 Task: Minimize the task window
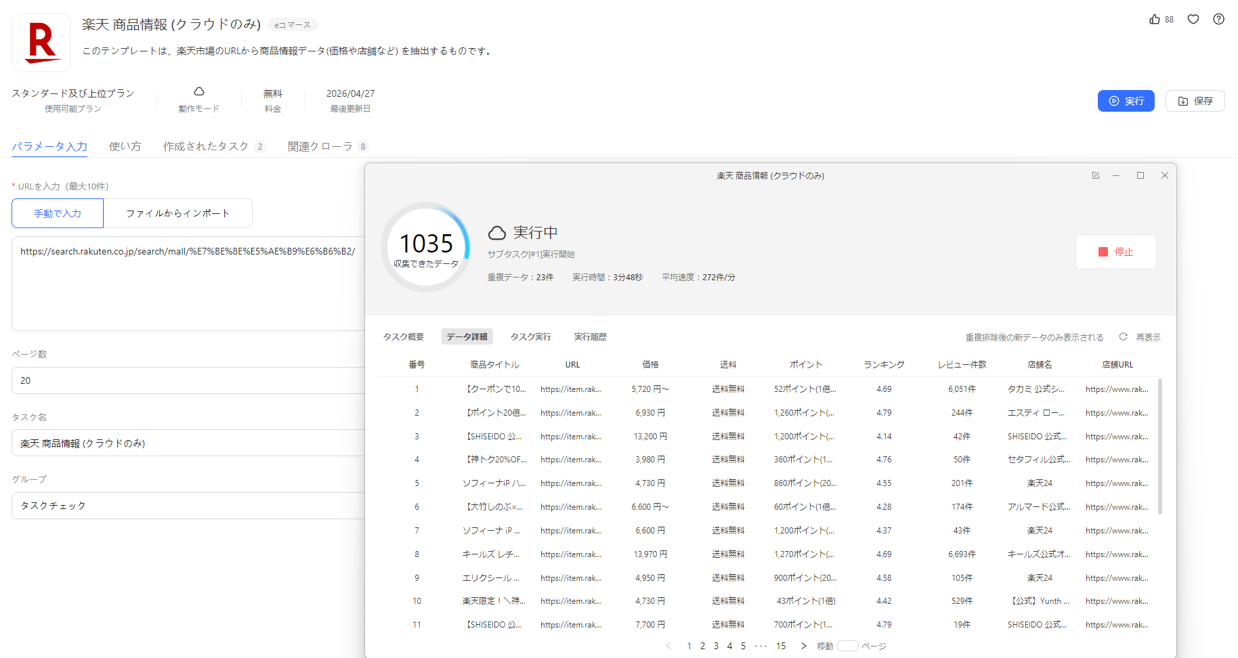(1116, 175)
